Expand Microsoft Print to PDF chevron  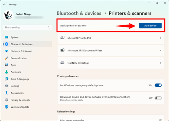pyautogui.click(x=160, y=38)
